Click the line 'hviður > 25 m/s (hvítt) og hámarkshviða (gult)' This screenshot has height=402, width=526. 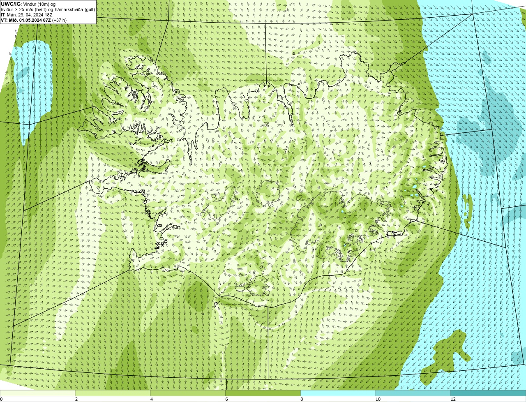pos(48,9)
